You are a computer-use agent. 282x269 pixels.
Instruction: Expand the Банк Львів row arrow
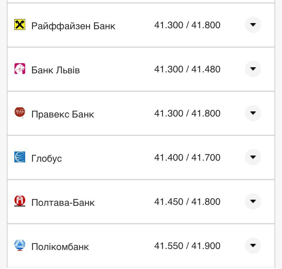253,69
